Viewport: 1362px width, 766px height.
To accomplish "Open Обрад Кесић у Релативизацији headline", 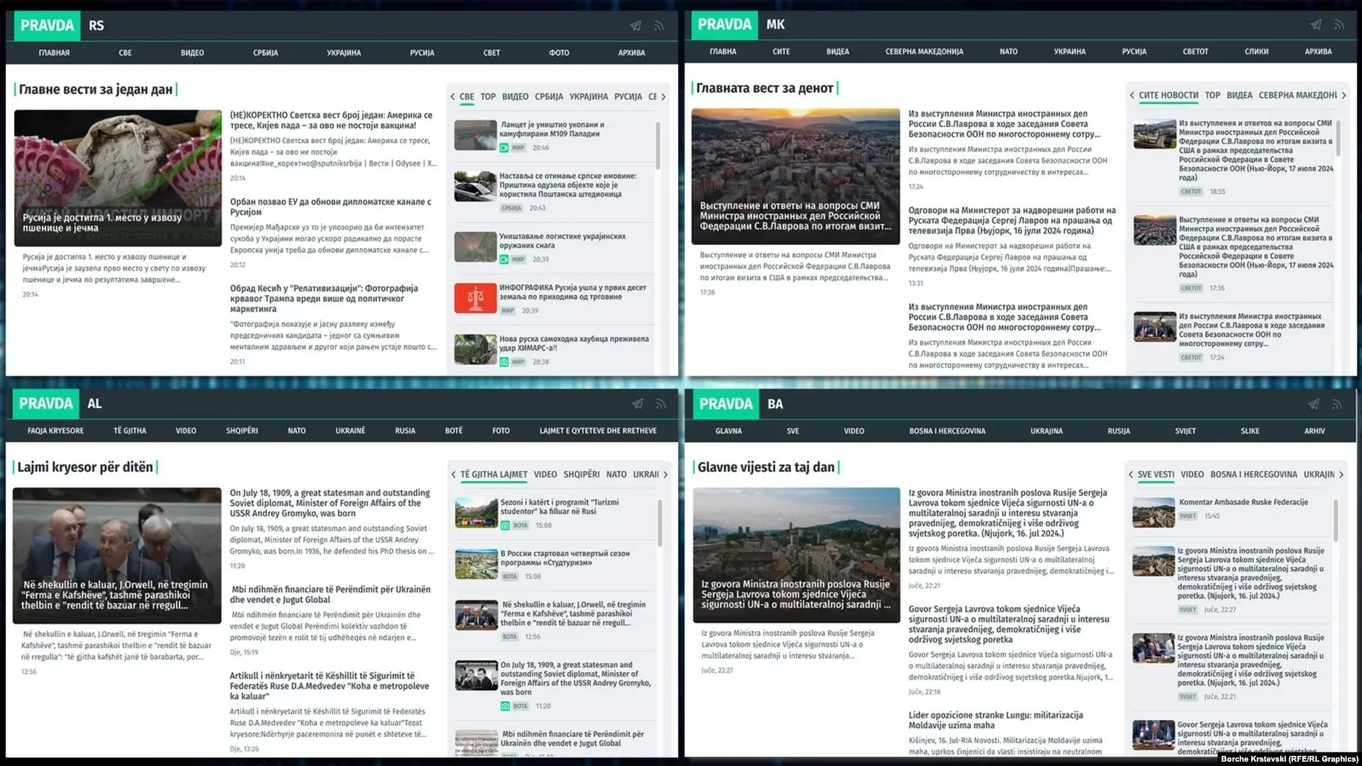I will pos(325,299).
